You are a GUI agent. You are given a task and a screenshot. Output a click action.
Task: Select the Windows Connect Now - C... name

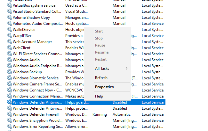point(37,90)
